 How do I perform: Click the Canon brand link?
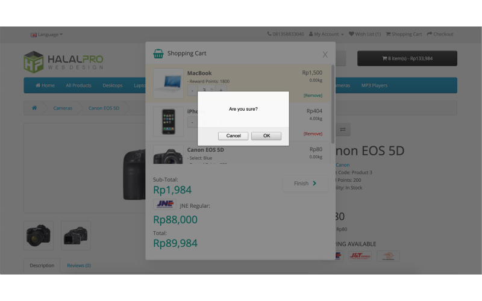click(x=342, y=165)
